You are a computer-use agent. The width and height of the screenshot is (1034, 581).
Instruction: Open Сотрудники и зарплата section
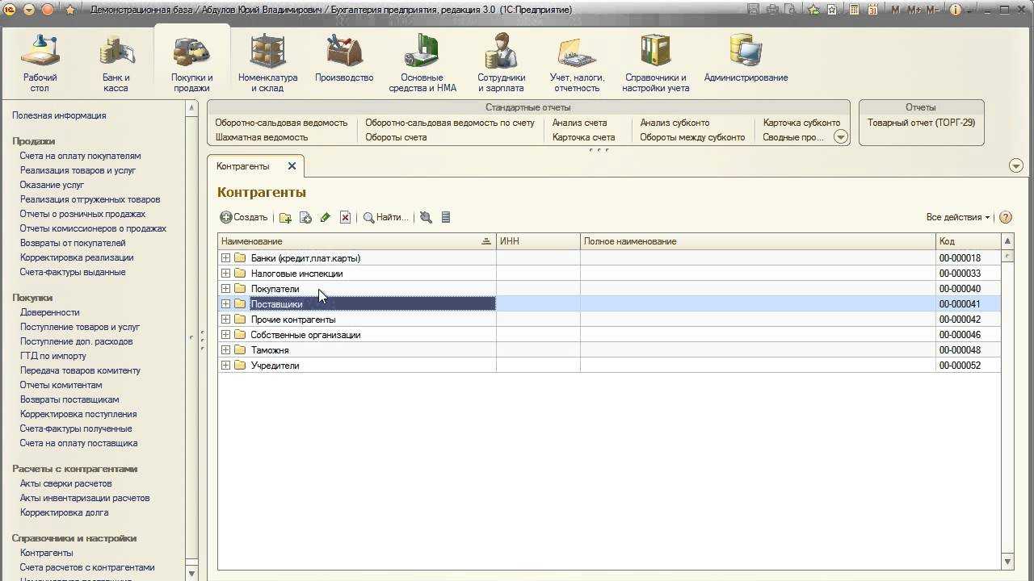(501, 64)
